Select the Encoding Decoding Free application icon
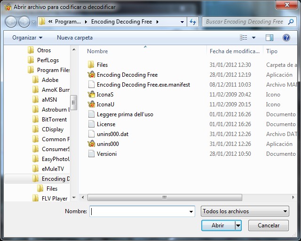This screenshot has height=241, width=301. [x=91, y=74]
